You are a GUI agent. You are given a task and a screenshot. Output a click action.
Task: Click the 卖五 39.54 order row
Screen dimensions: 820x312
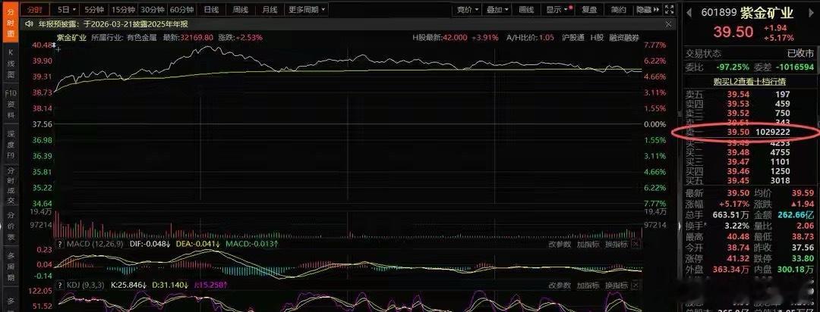tap(749, 95)
